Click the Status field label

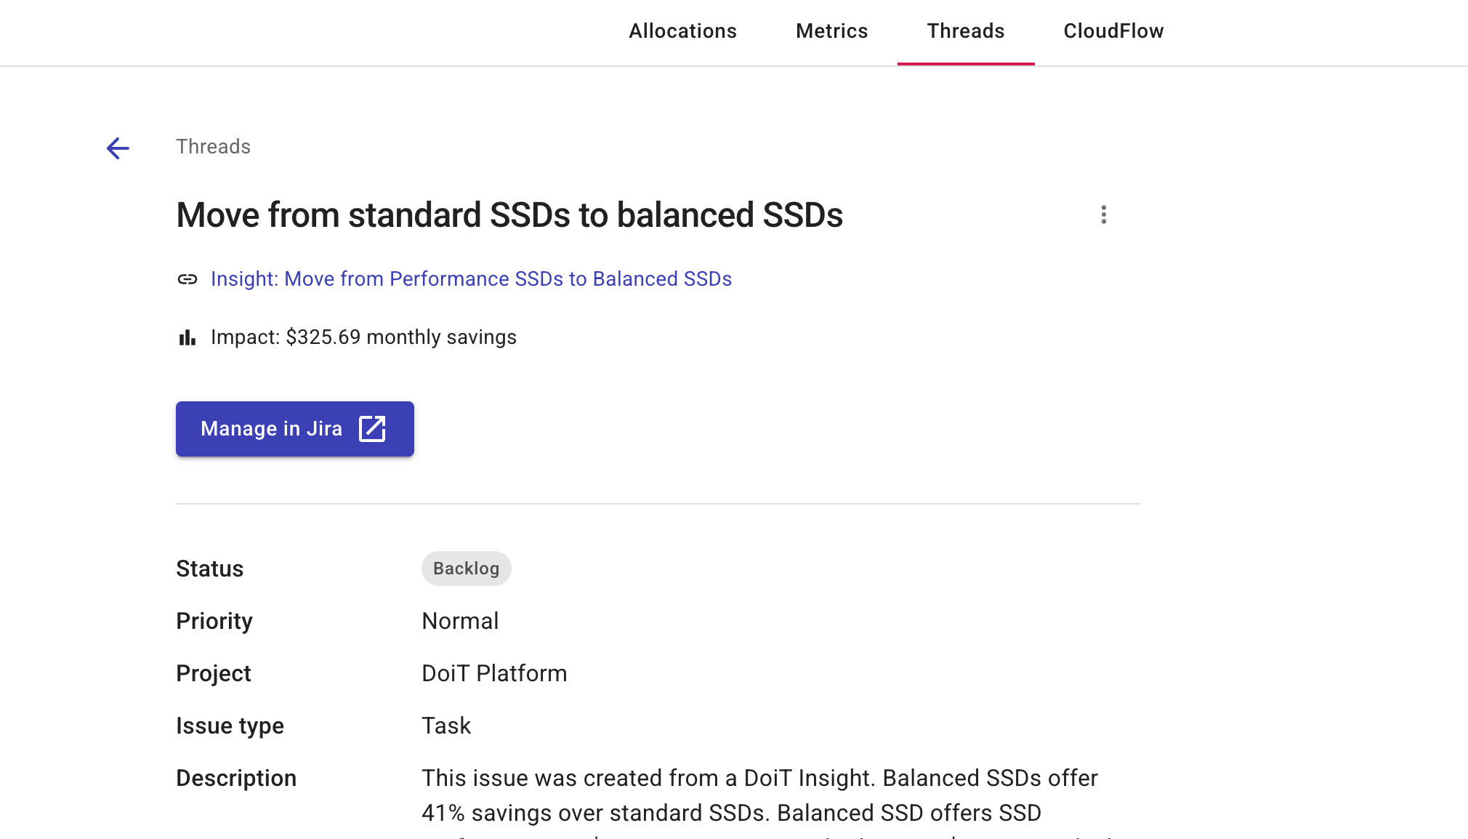[209, 569]
